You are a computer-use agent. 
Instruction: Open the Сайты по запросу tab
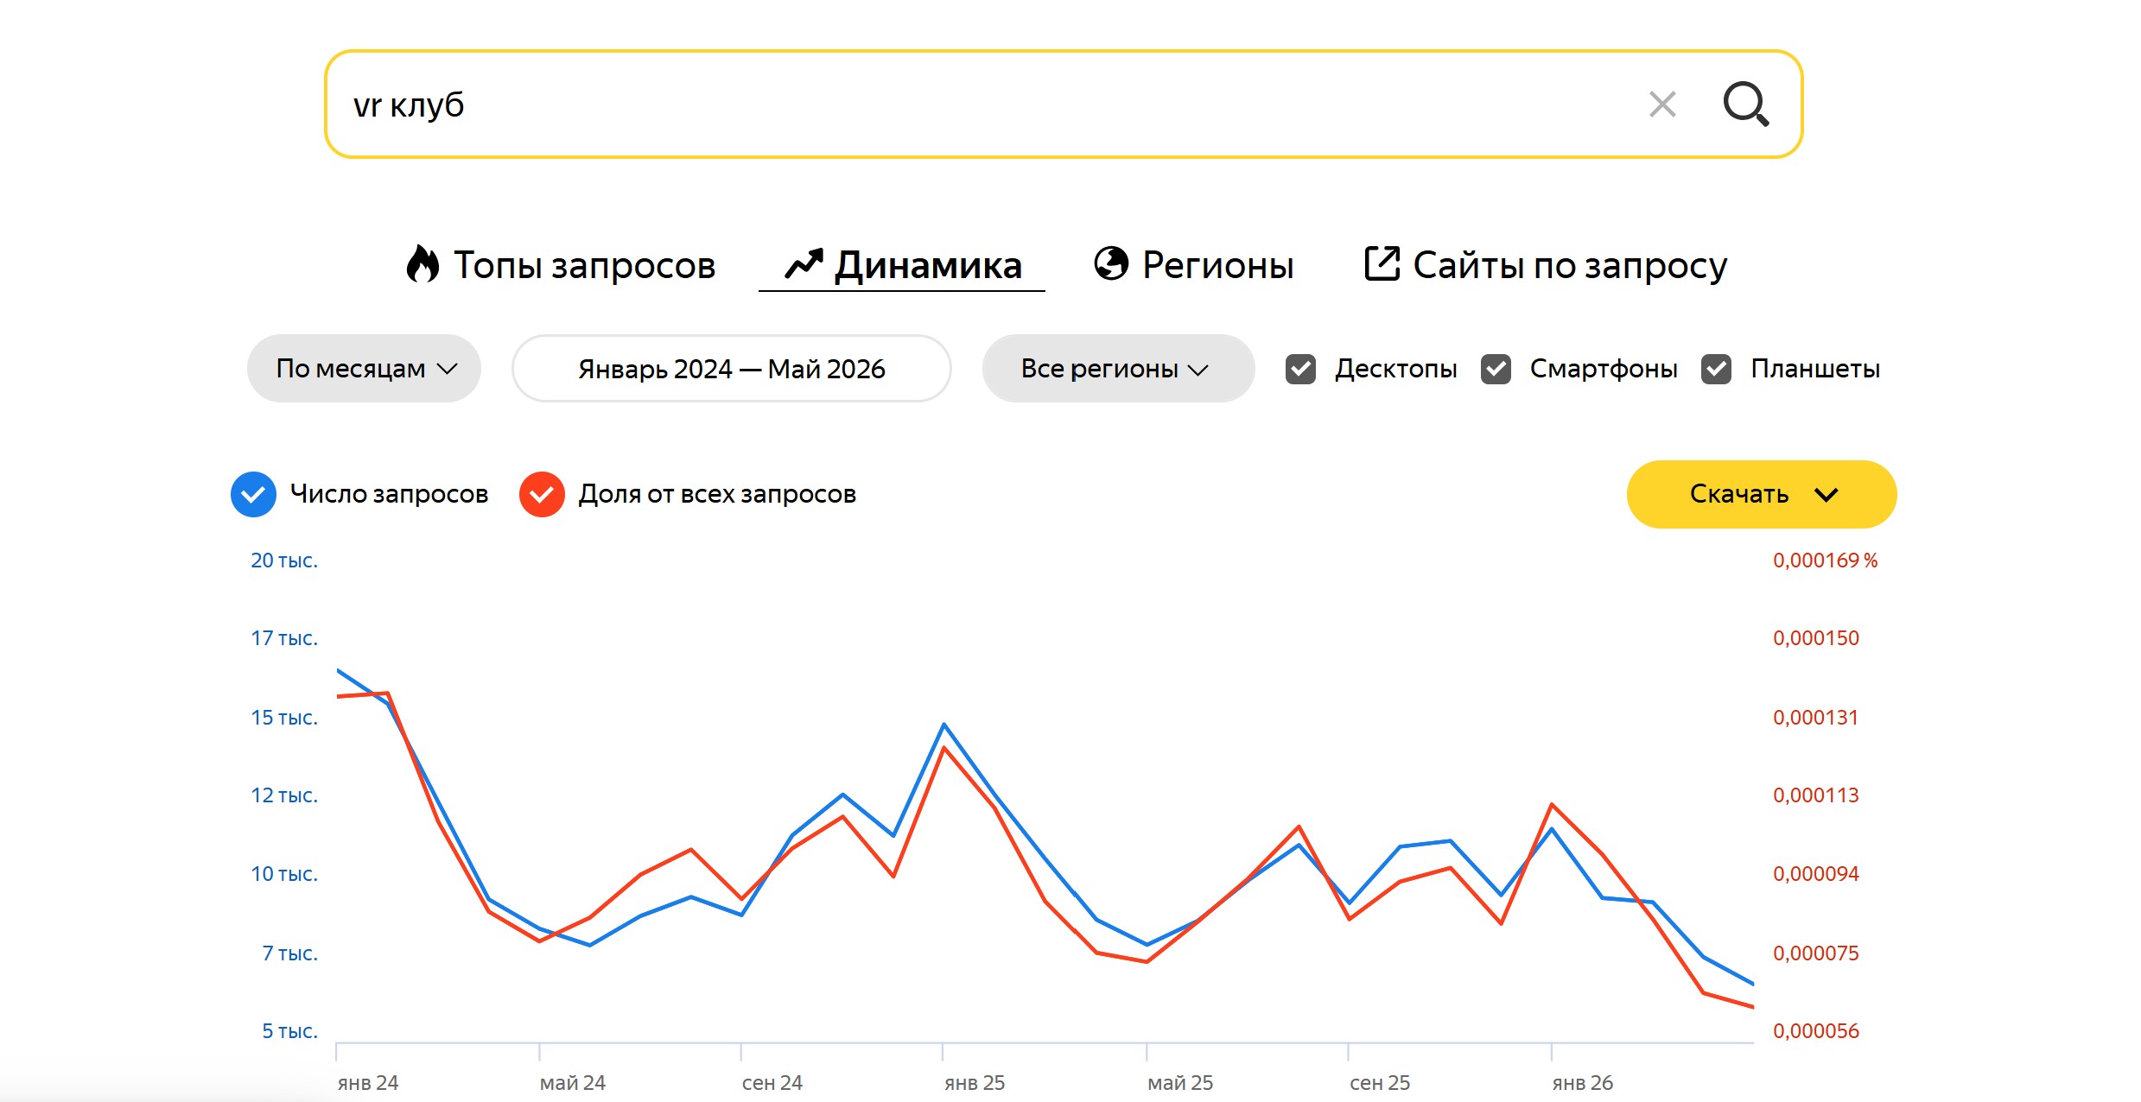[x=1546, y=265]
